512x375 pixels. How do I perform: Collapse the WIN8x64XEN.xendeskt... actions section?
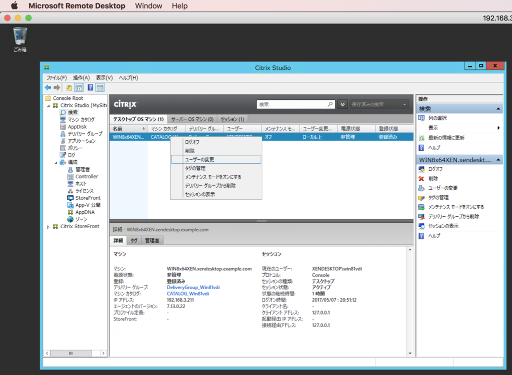(x=498, y=160)
